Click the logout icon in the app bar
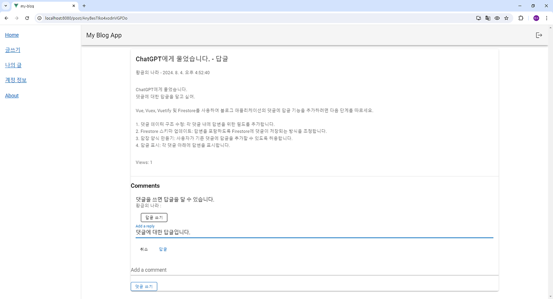553x299 pixels. tap(539, 35)
